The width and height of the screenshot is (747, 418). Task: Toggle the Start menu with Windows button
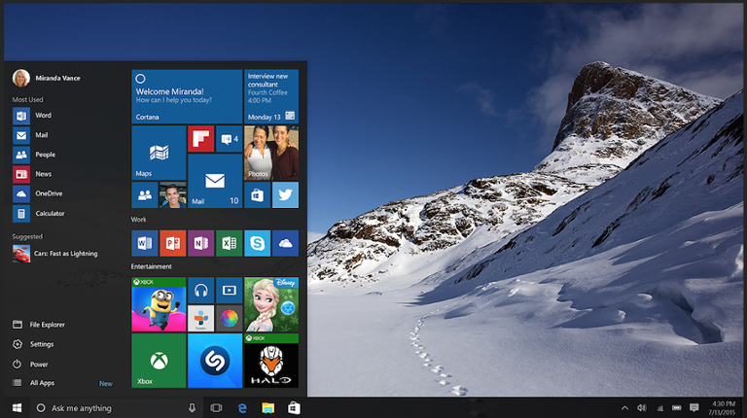coord(17,408)
